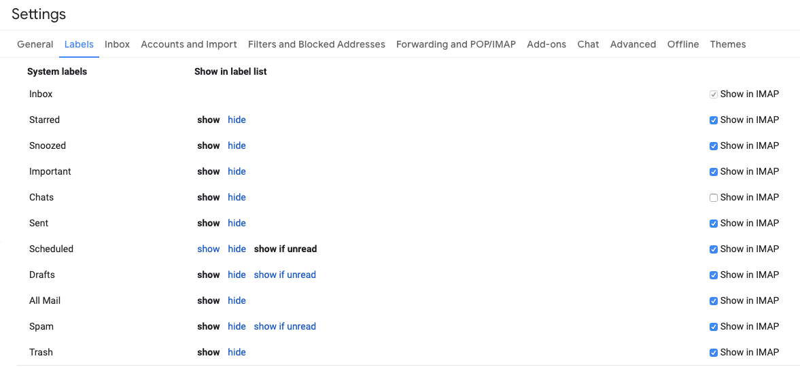Click hide for the Important label
The image size is (800, 367).
click(x=237, y=171)
